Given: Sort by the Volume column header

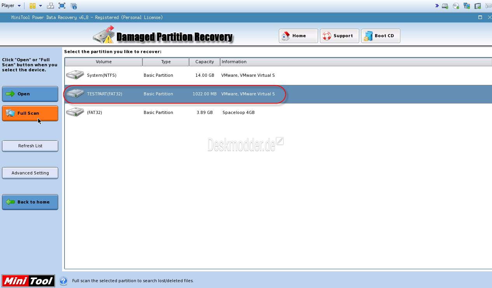Looking at the screenshot, I should (104, 62).
